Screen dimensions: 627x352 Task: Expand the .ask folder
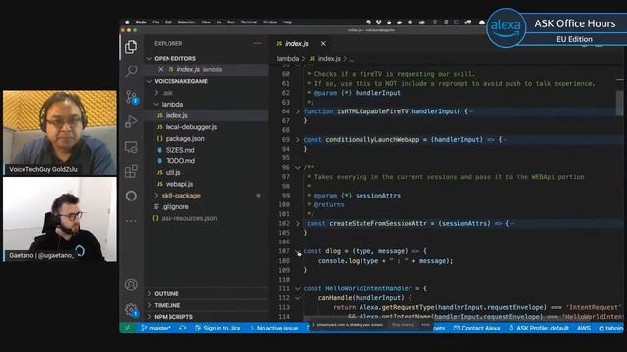156,93
